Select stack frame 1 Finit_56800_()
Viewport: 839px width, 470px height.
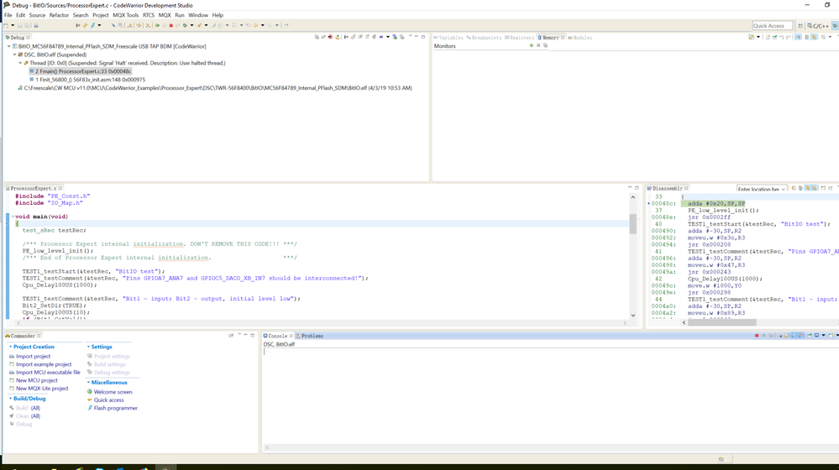pos(87,80)
